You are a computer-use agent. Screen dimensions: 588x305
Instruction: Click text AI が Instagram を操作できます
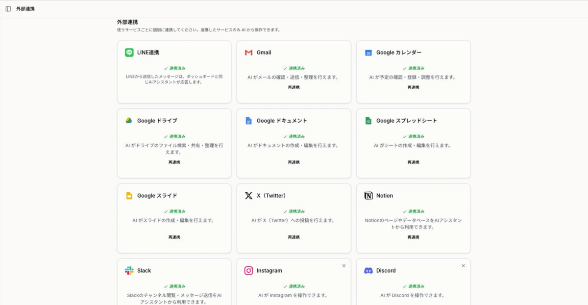[x=294, y=296]
